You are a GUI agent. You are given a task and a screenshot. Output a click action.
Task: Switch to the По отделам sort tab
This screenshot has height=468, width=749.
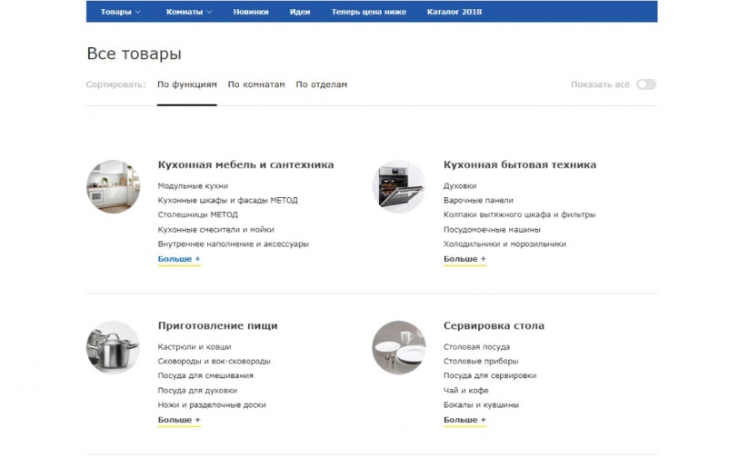[322, 85]
